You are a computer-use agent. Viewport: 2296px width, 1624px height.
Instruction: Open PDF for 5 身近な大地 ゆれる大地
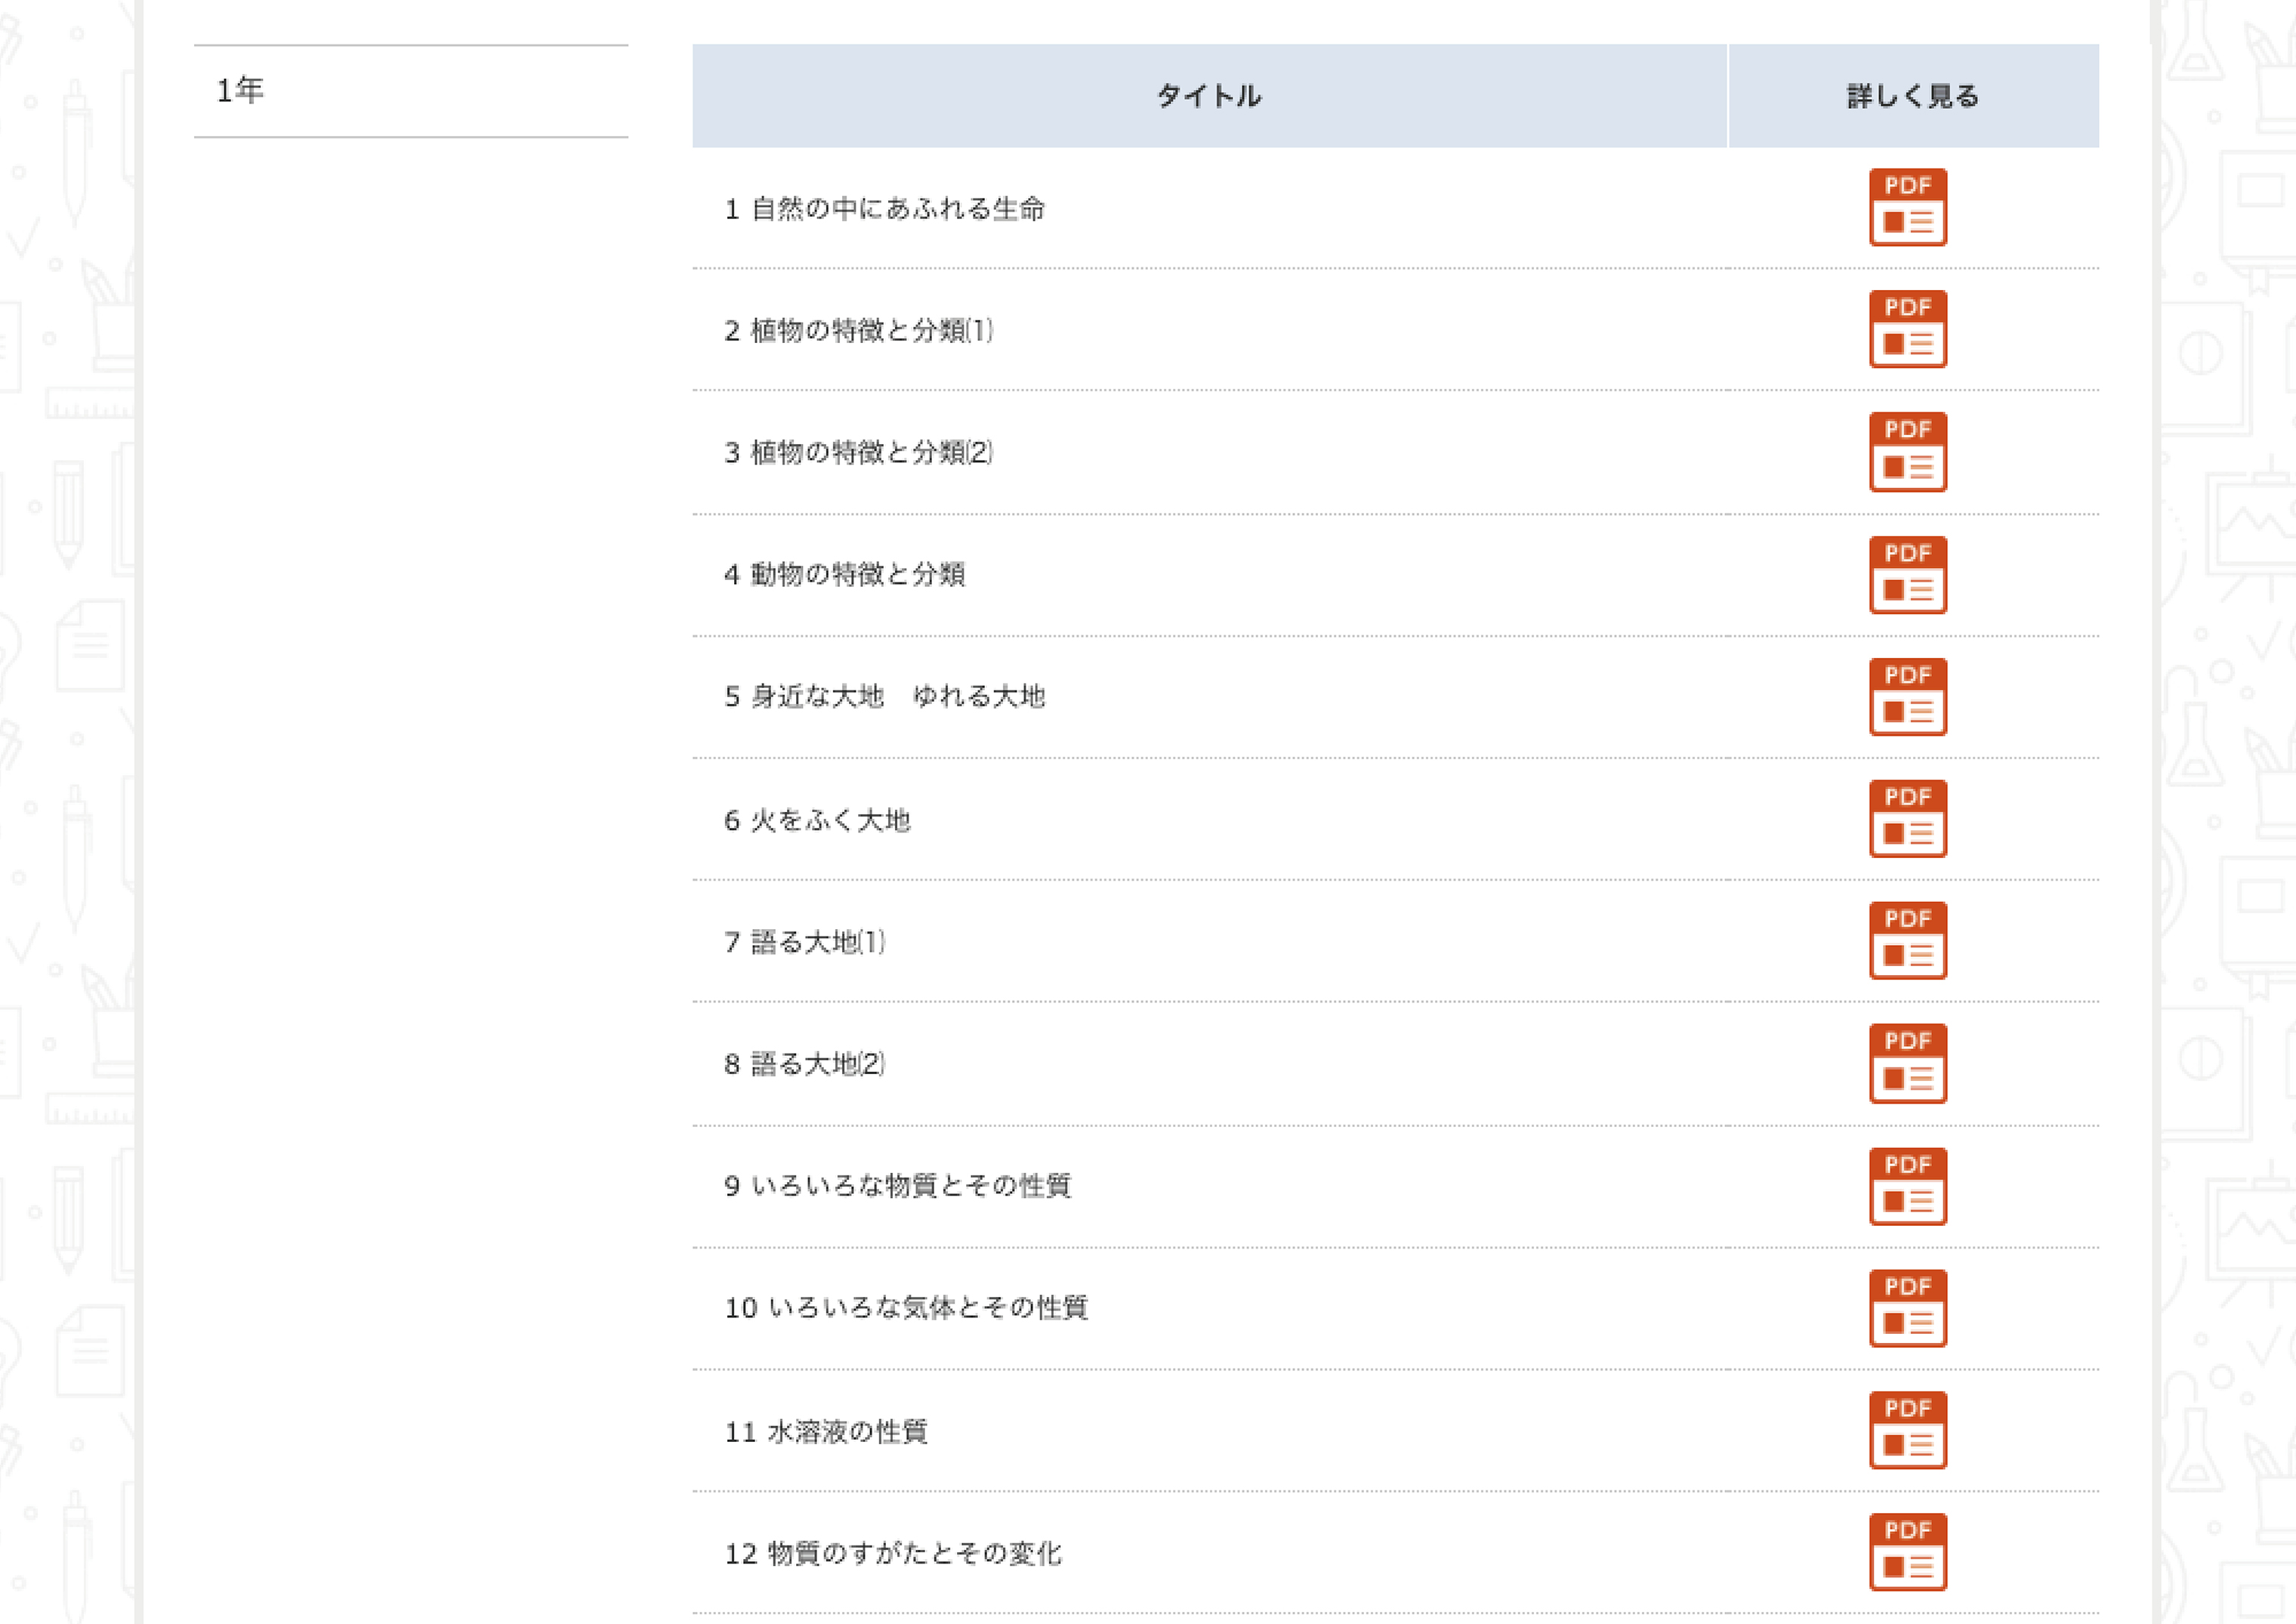click(1907, 696)
